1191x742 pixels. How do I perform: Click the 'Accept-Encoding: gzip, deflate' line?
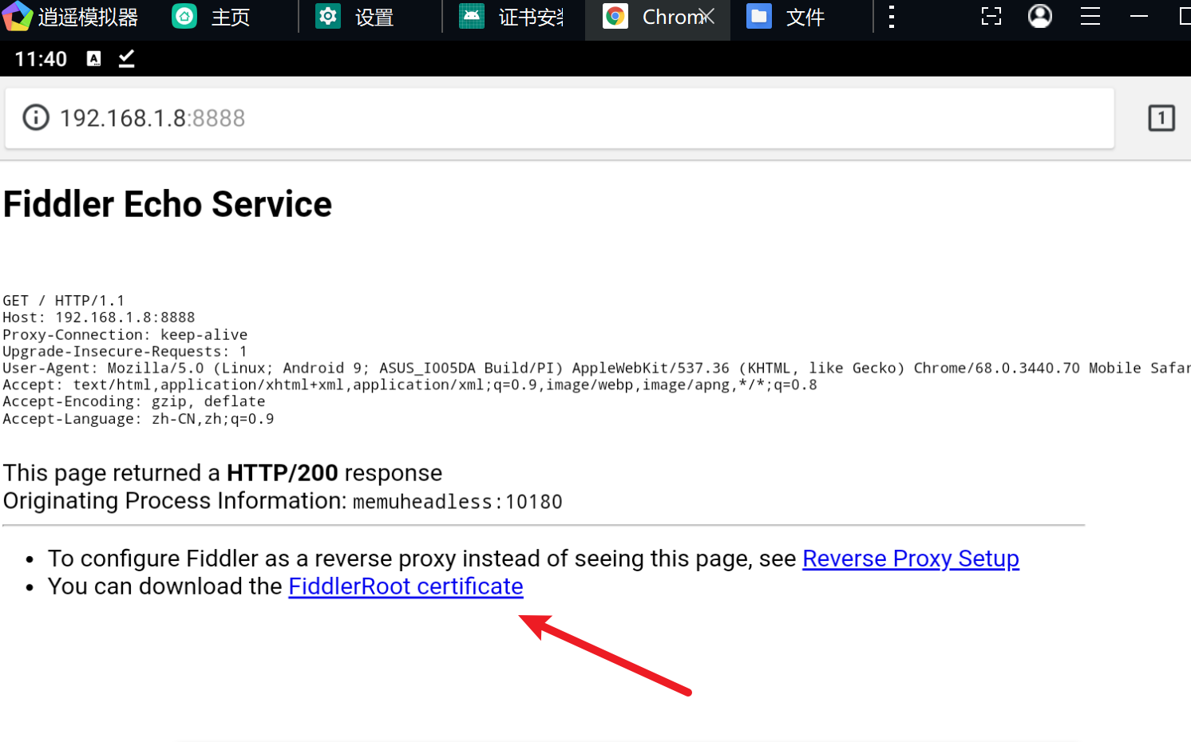click(x=134, y=402)
